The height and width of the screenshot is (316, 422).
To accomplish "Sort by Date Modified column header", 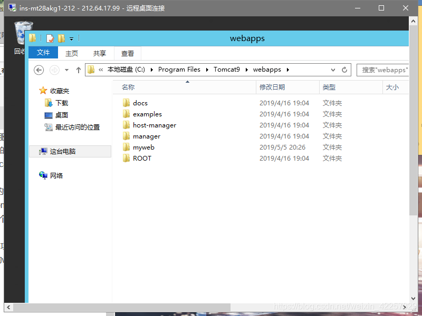I will coord(287,87).
